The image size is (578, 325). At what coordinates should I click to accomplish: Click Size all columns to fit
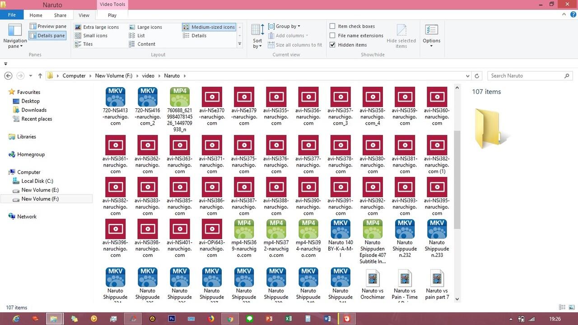point(295,45)
